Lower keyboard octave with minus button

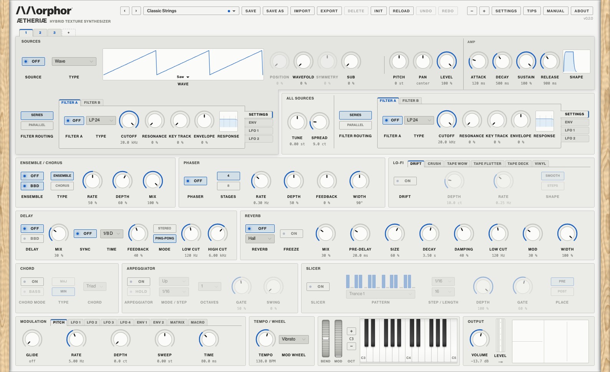coord(351,346)
